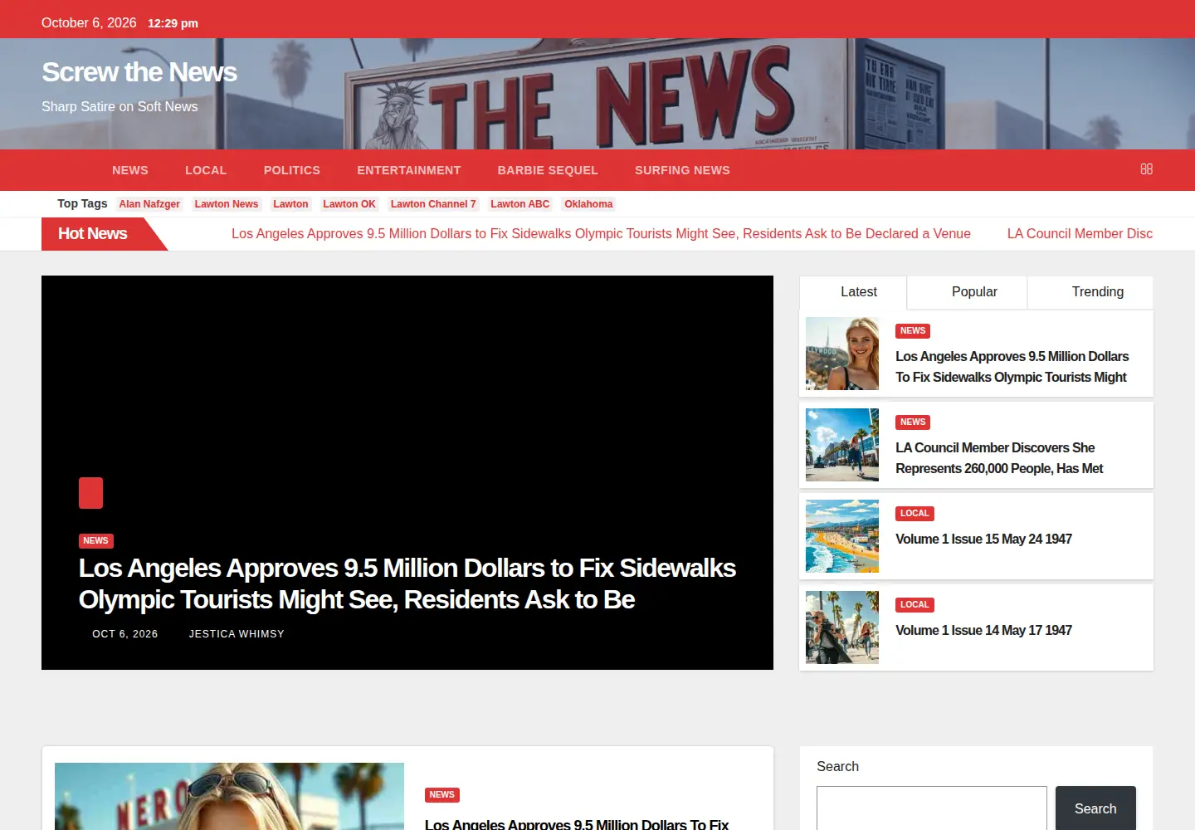The height and width of the screenshot is (830, 1195).
Task: Open the Lawton Channel 7 tag
Action: click(433, 204)
